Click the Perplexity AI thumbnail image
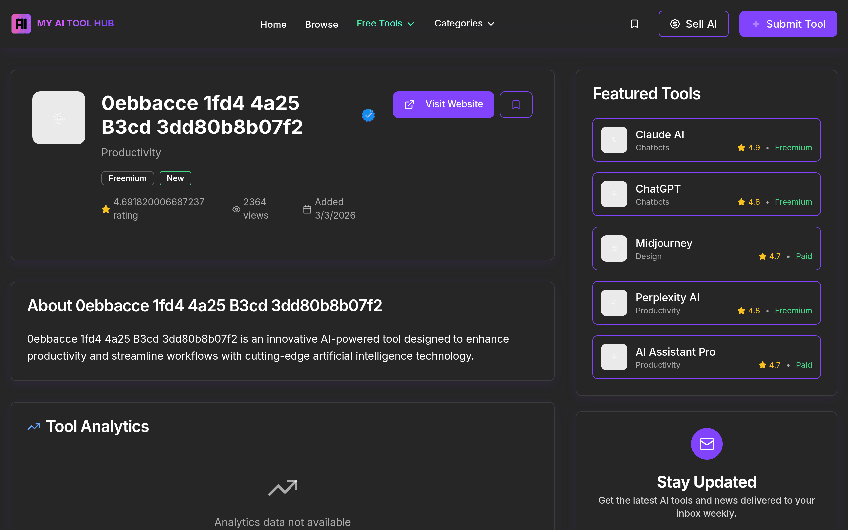 click(x=614, y=303)
